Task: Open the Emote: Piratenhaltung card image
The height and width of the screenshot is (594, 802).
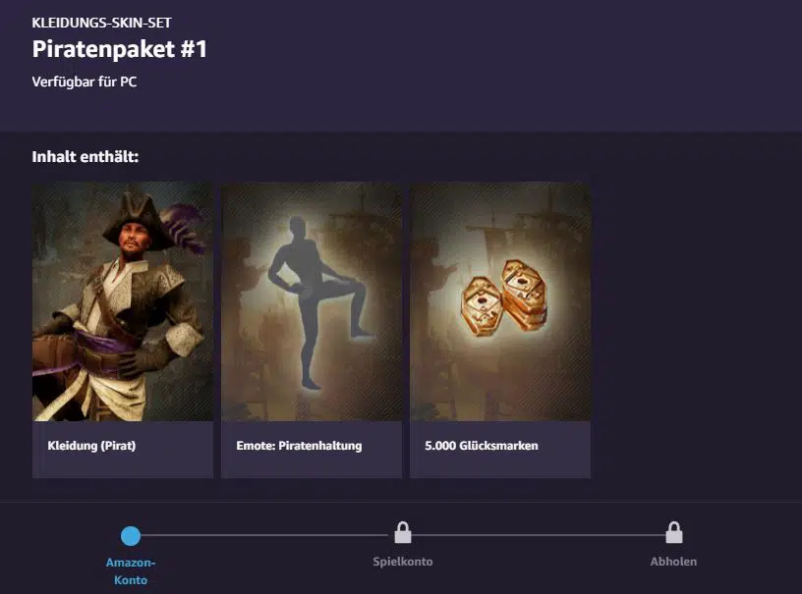Action: (312, 301)
